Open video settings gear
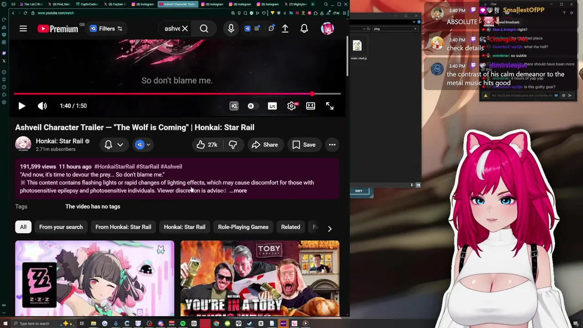The height and width of the screenshot is (328, 583). click(x=292, y=106)
